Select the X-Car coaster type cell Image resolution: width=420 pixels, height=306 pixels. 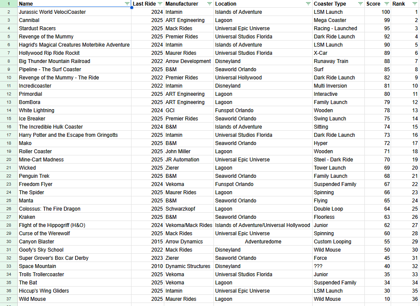(339, 53)
